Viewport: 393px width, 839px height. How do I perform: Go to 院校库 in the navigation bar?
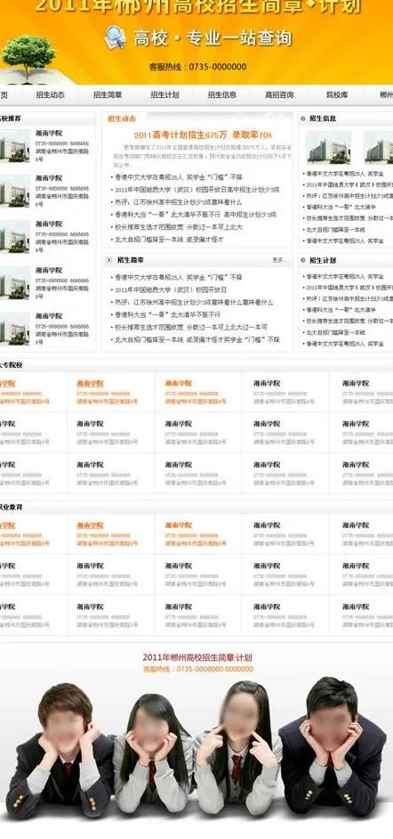tap(337, 94)
